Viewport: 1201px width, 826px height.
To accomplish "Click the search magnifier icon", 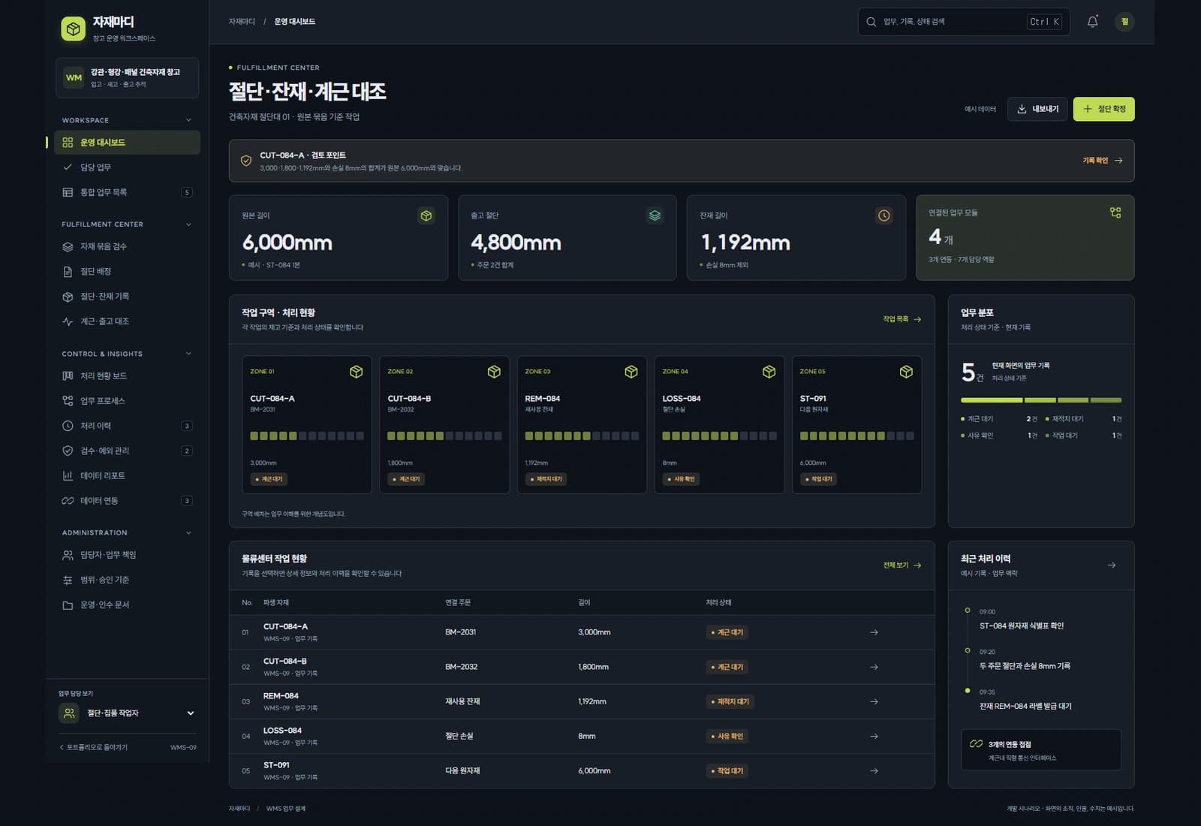I will [x=871, y=22].
